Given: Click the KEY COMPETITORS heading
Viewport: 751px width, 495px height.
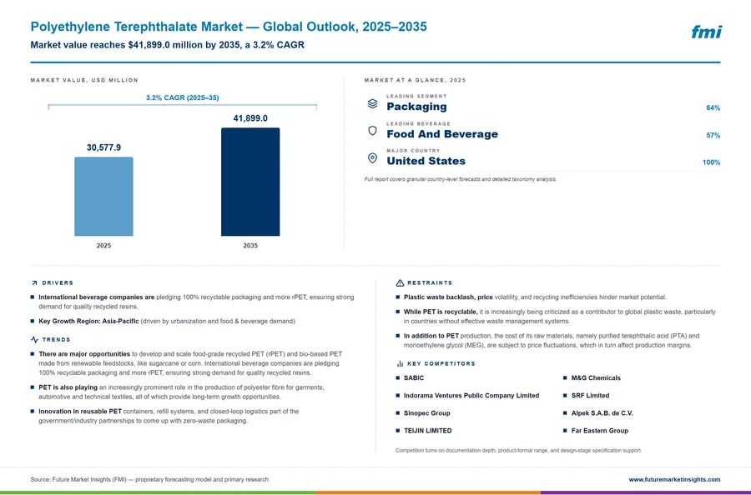Looking at the screenshot, I should point(441,364).
